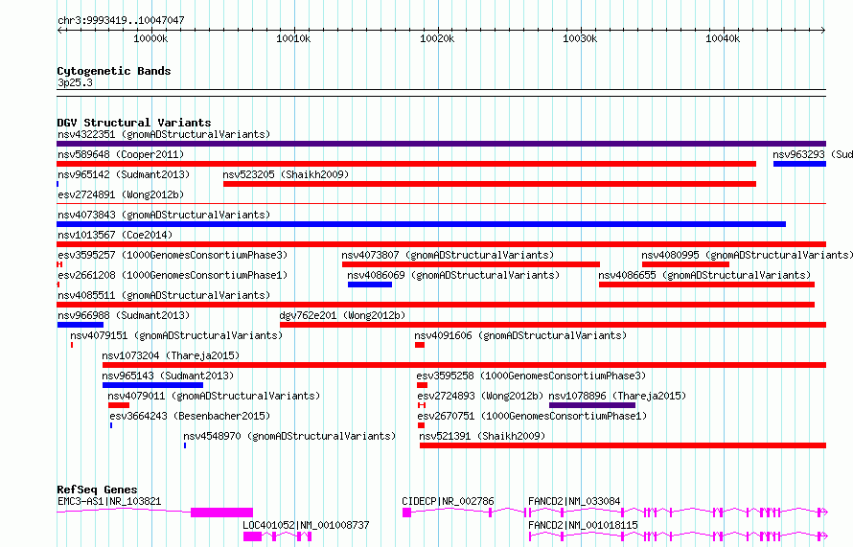The height and width of the screenshot is (547, 853).
Task: Open esv2661208 1000Genomes Phase1 label
Action: coord(173,275)
